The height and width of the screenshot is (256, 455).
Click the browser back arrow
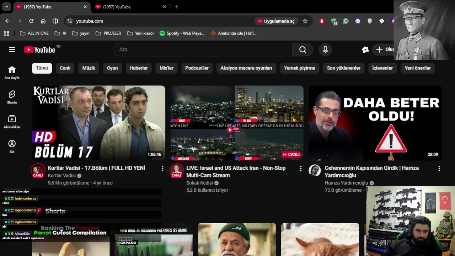click(x=7, y=21)
